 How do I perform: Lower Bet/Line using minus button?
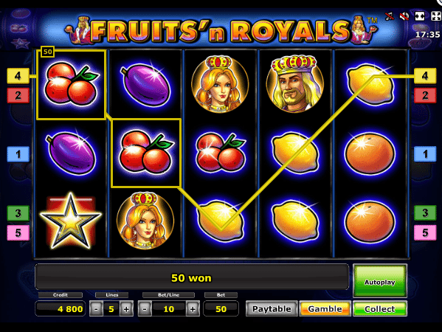click(145, 309)
